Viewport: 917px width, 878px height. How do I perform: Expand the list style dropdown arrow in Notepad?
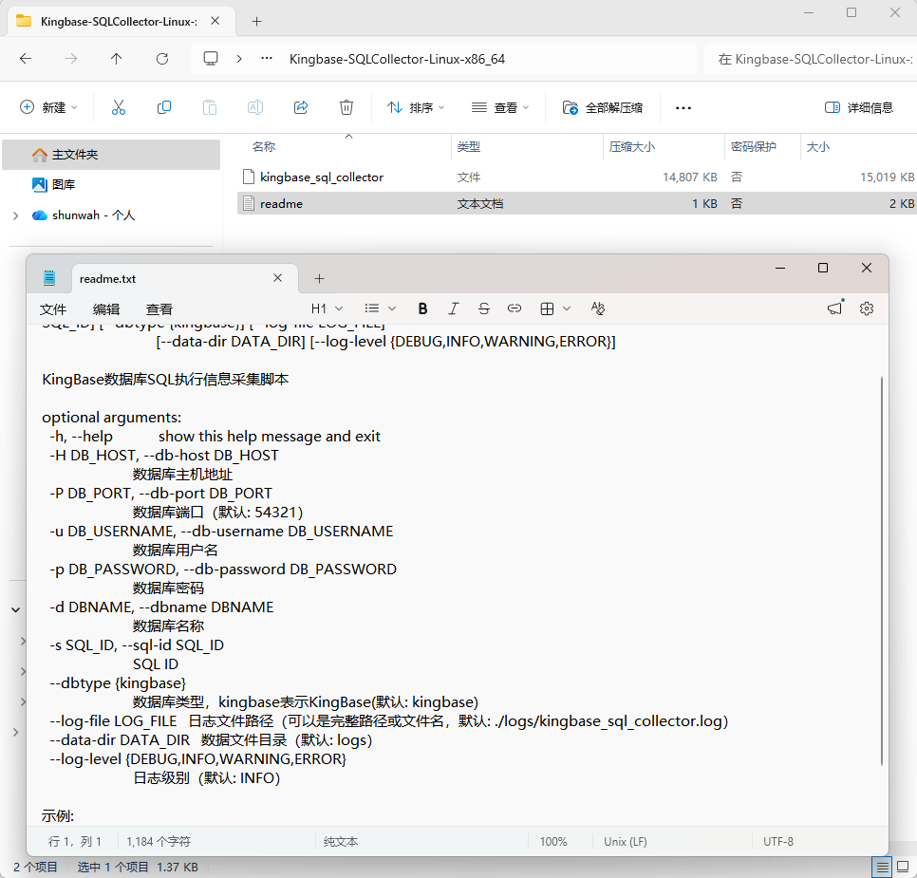coord(392,308)
